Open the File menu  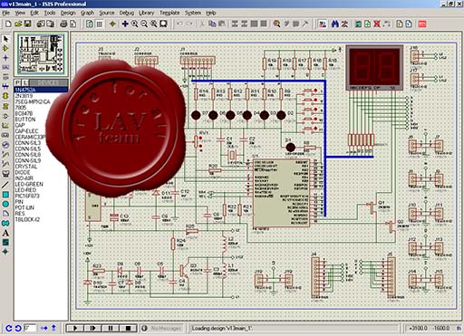(x=6, y=13)
